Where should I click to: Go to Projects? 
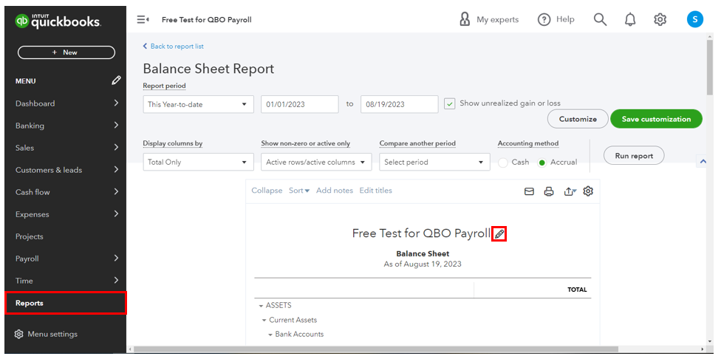[65, 236]
